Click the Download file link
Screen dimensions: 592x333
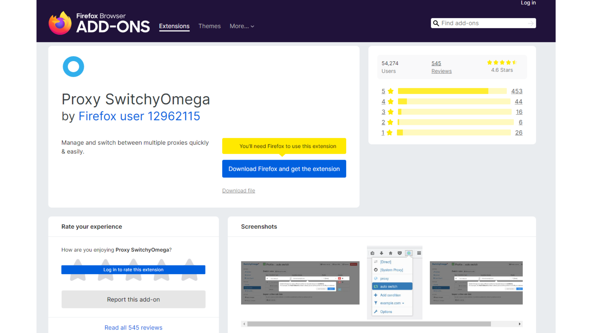pyautogui.click(x=239, y=191)
